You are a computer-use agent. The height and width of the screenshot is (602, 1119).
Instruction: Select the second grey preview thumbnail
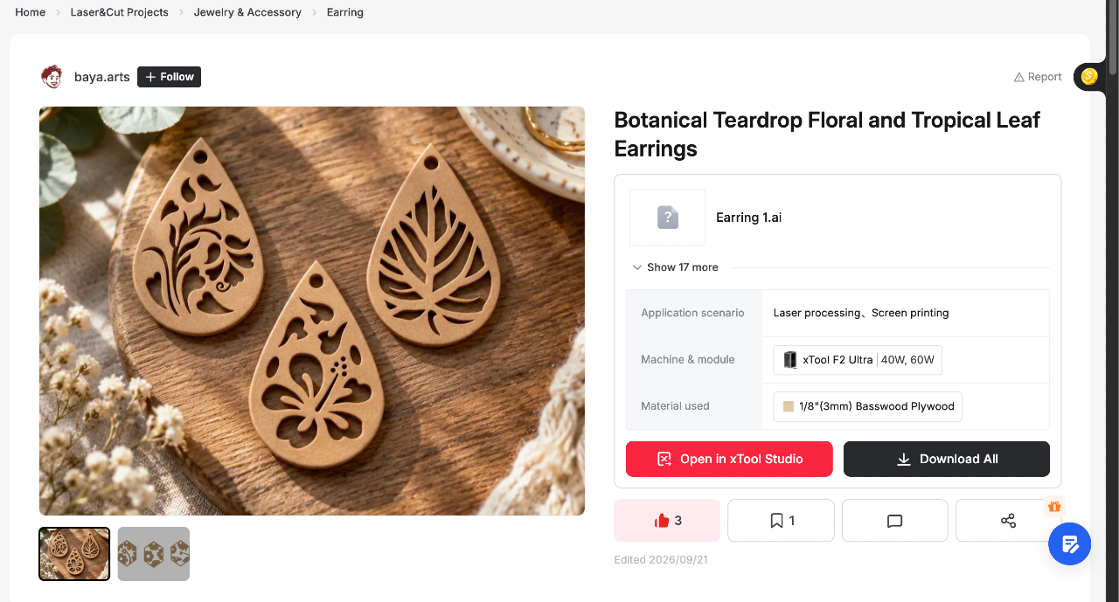(x=154, y=554)
